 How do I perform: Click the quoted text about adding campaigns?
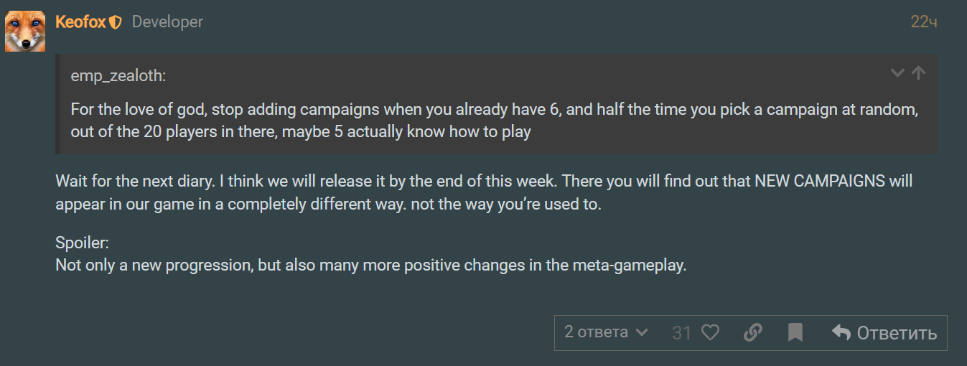495,121
